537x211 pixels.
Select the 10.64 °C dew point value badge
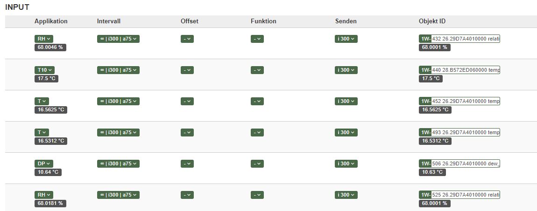tap(48, 172)
